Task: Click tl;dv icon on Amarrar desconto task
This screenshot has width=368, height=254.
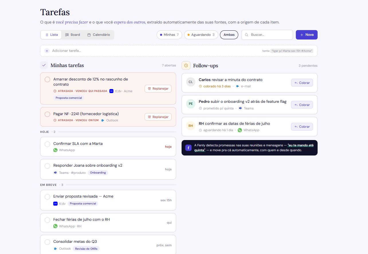Action: (111, 91)
